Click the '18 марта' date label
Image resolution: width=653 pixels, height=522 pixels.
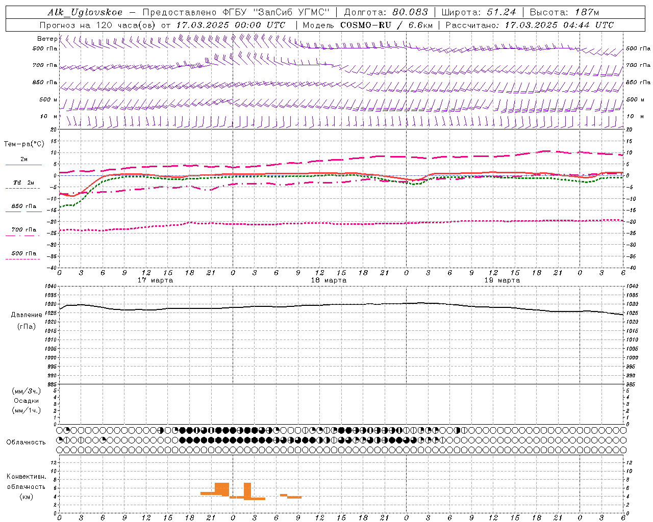[329, 280]
